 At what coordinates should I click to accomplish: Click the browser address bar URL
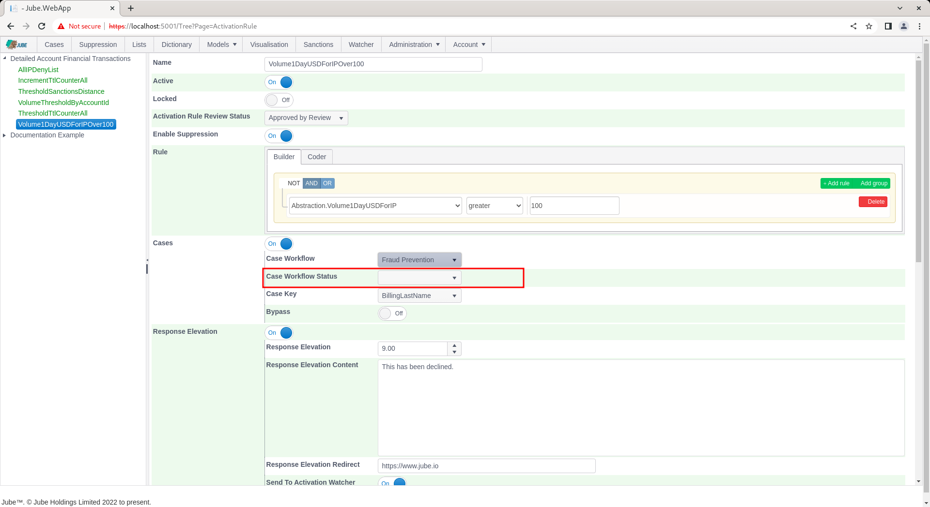(183, 26)
